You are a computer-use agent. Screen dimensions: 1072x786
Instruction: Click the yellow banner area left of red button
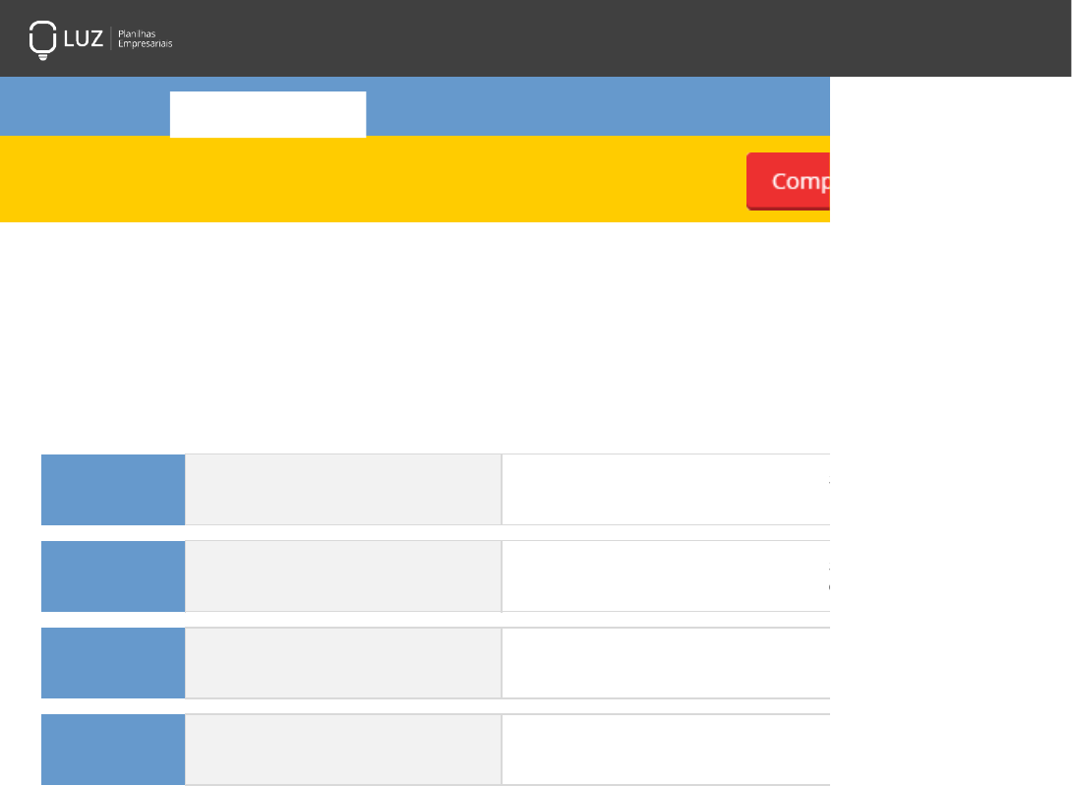tap(374, 179)
